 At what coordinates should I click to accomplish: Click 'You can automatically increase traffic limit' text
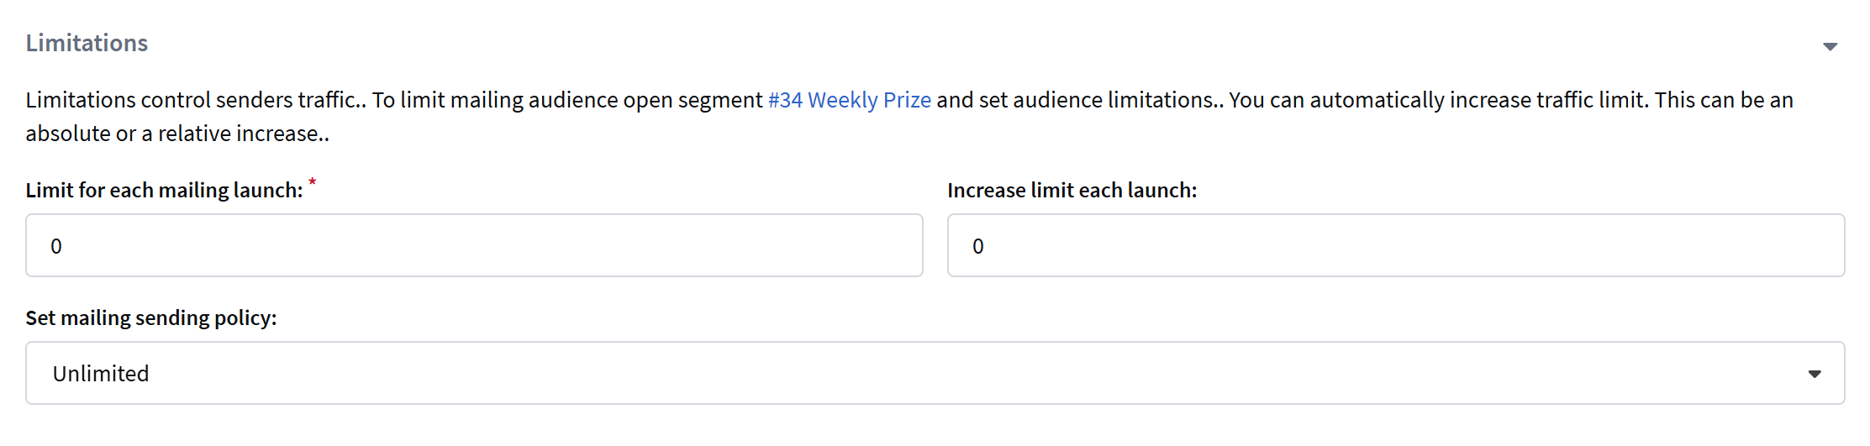(1437, 100)
